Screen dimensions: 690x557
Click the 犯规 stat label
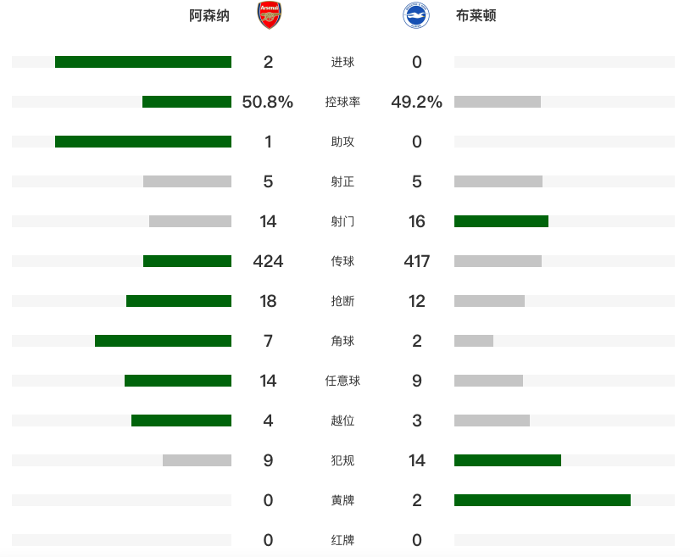click(x=342, y=460)
